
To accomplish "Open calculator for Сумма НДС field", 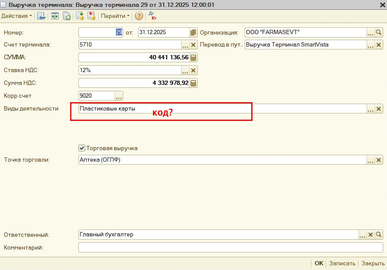I will coord(193,83).
